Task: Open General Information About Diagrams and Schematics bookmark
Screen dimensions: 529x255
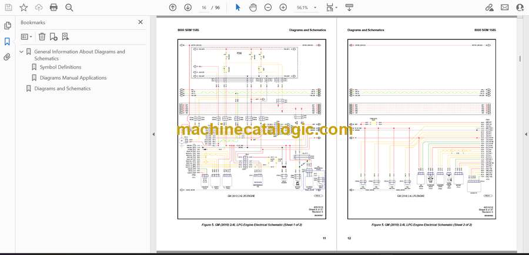Action: (79, 55)
